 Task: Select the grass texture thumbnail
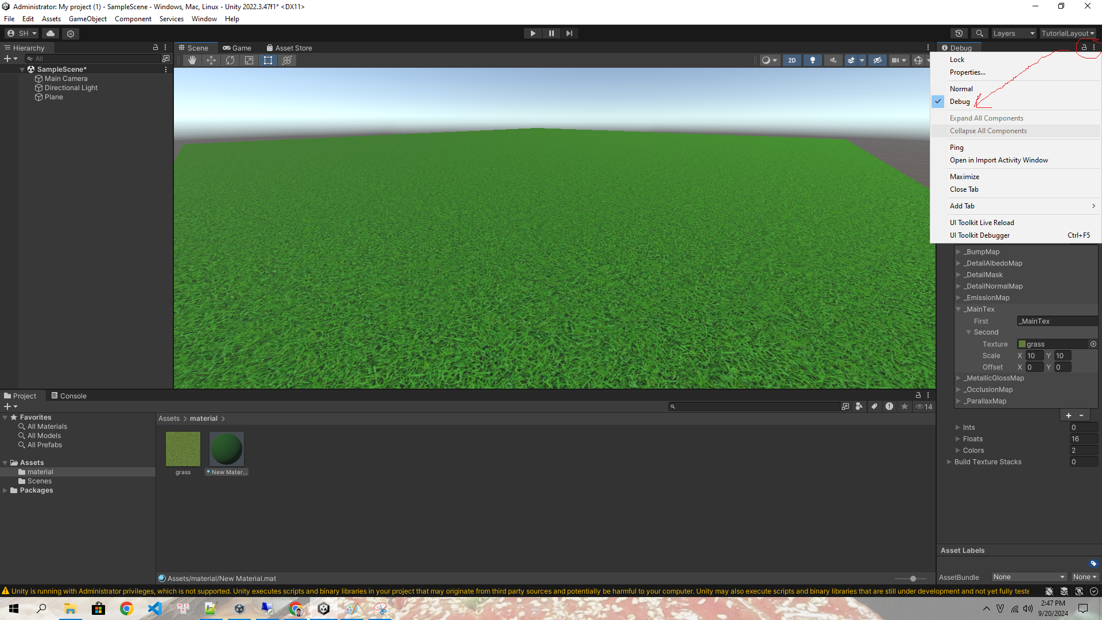183,449
